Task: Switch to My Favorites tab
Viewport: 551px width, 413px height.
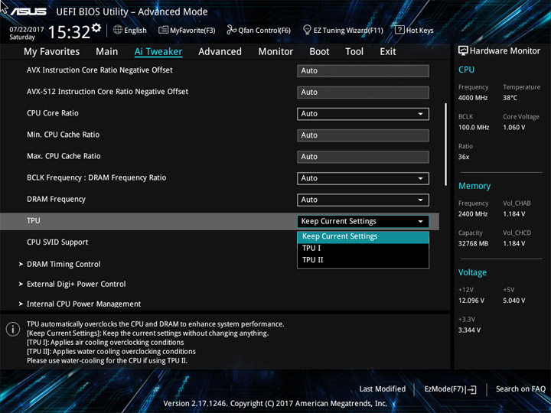Action: [52, 52]
